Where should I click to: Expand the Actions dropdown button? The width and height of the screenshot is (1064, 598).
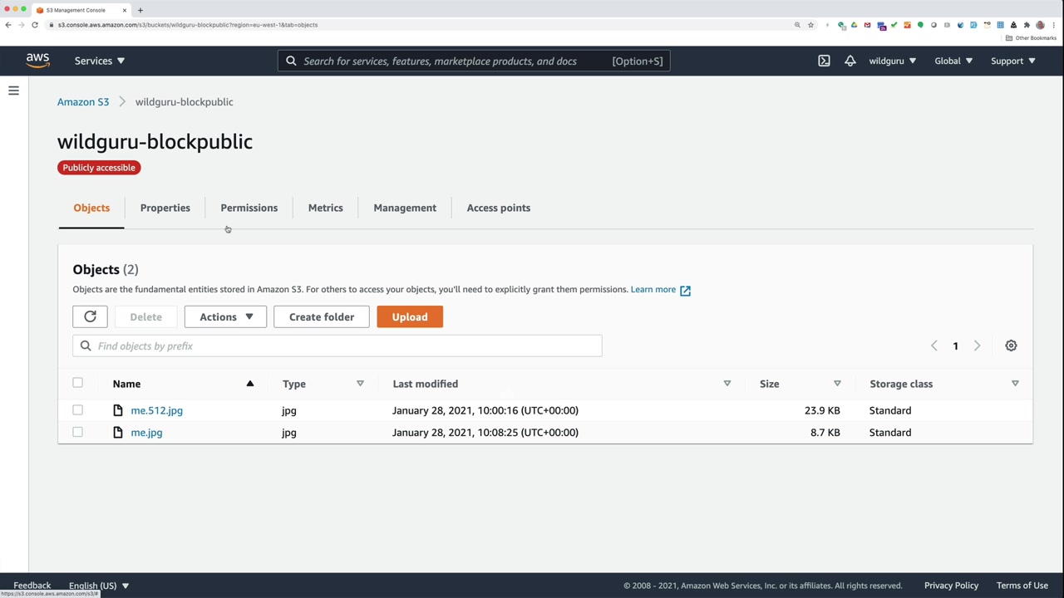pos(225,316)
